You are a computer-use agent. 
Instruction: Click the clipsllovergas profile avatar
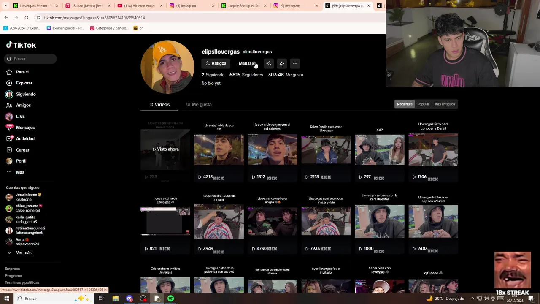167,67
